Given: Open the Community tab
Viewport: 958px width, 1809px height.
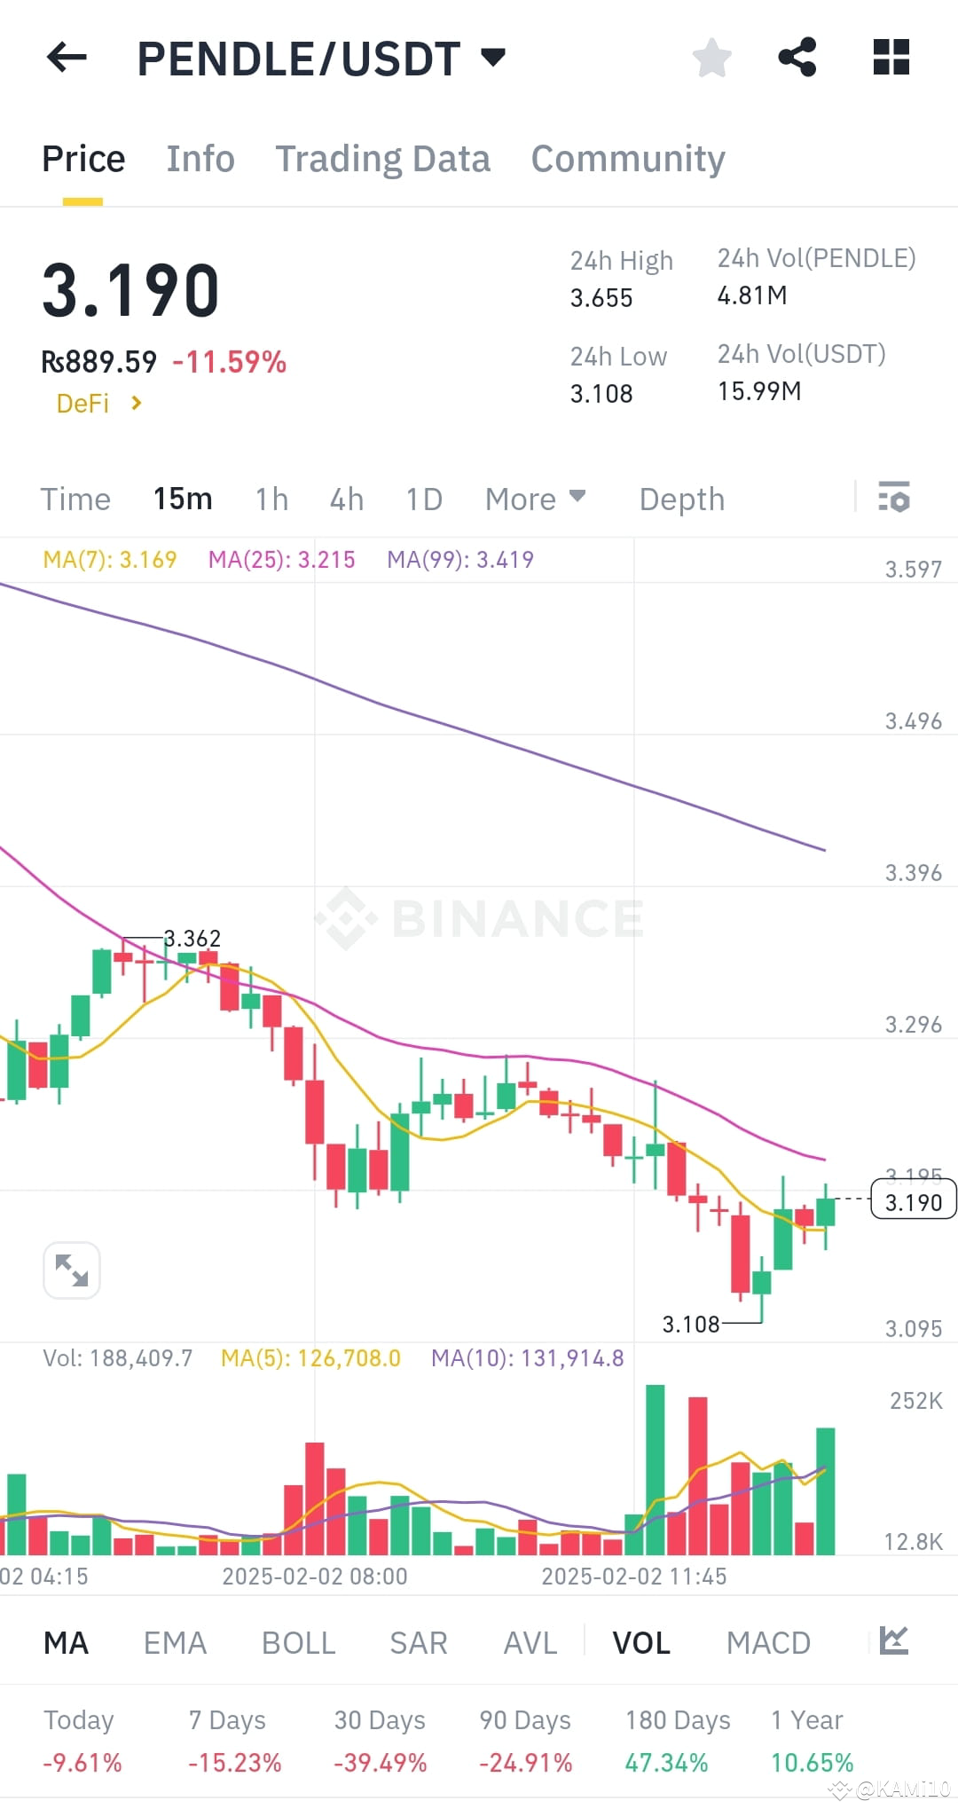Looking at the screenshot, I should pyautogui.click(x=627, y=158).
